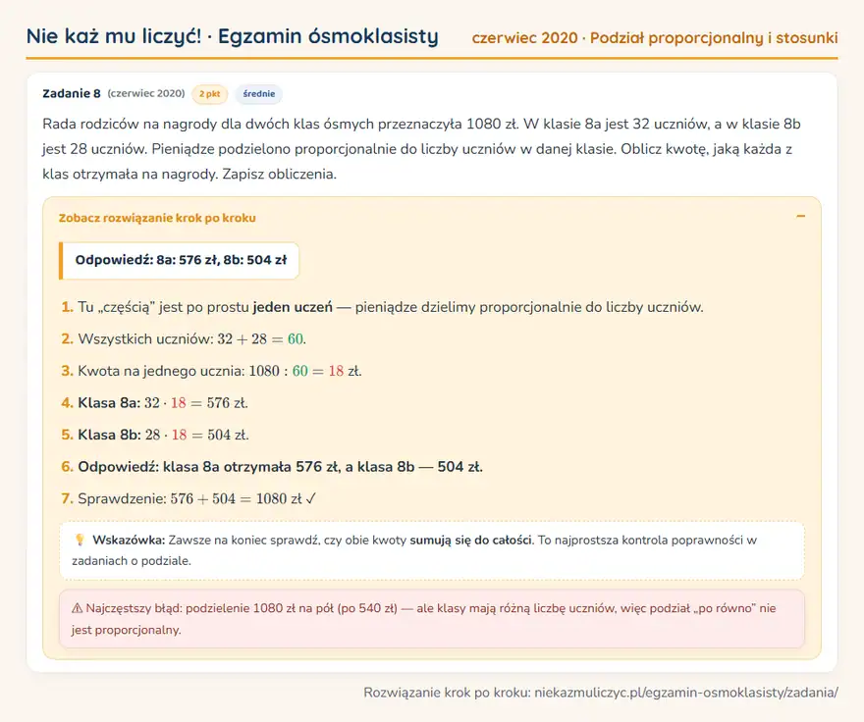864x722 pixels.
Task: Click the warning triangle icon
Action: click(x=78, y=608)
